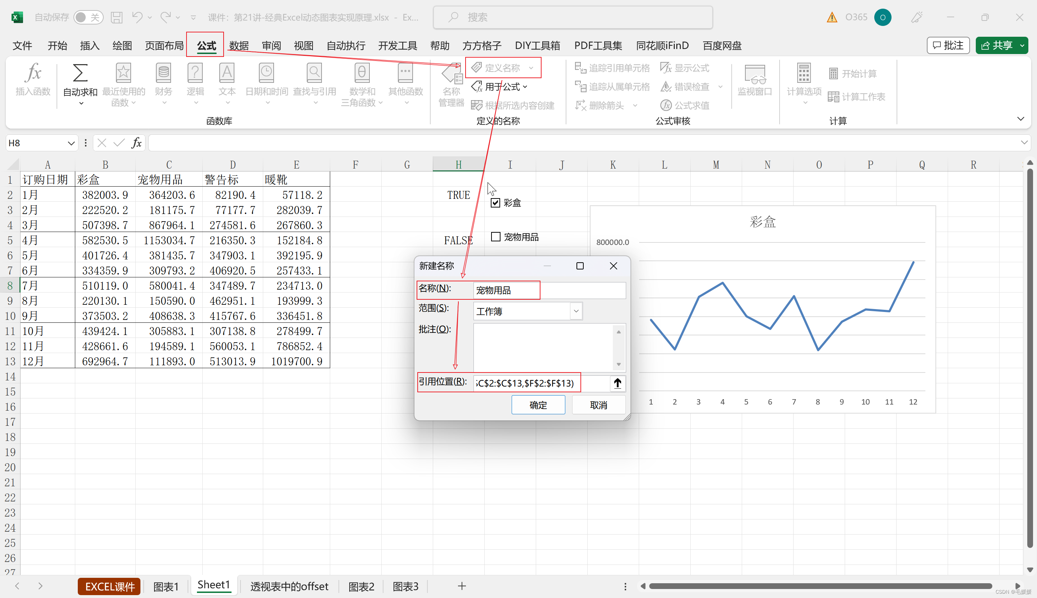Screen dimensions: 1037x598
Task: Open the Text (文本) functions icon
Action: click(x=226, y=73)
